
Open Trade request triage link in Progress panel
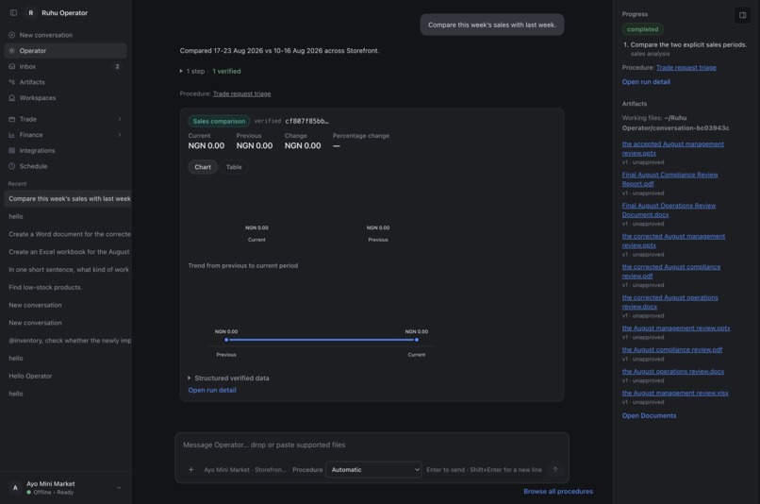click(x=686, y=67)
